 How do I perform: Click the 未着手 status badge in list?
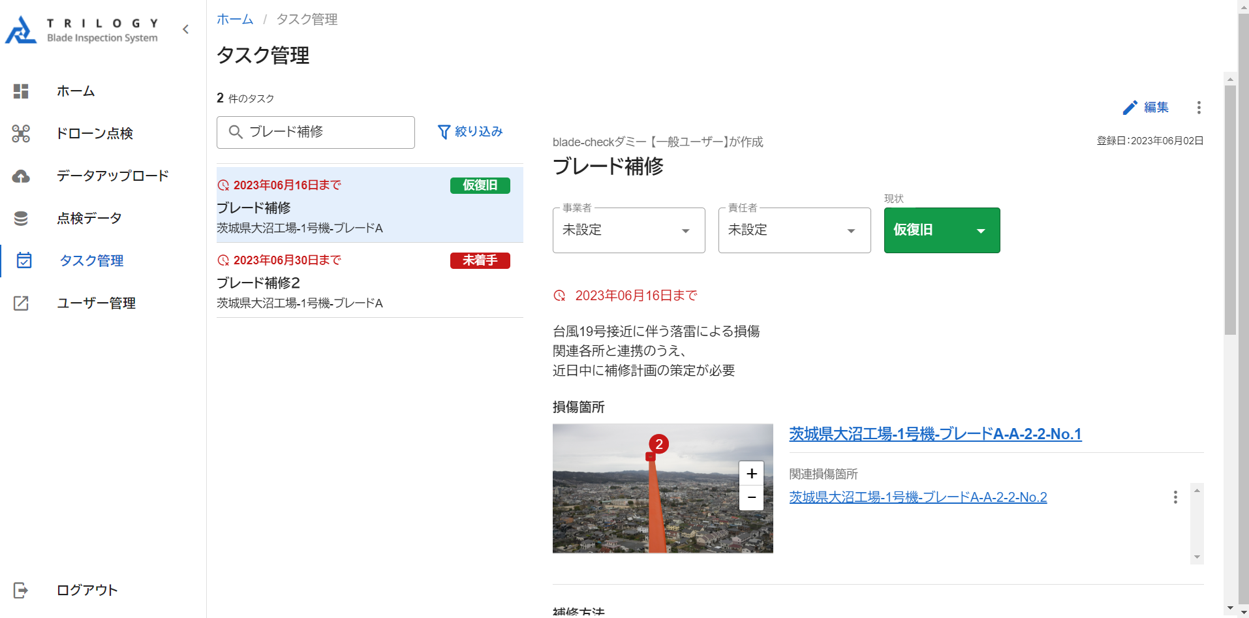pos(480,260)
